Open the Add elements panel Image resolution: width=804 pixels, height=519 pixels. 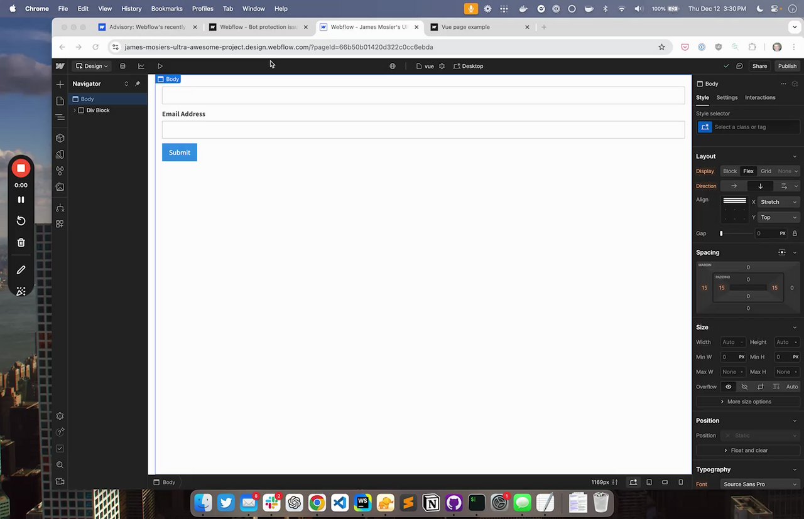(x=60, y=84)
